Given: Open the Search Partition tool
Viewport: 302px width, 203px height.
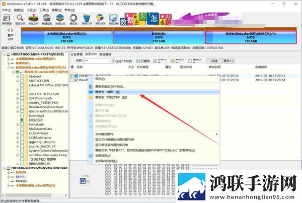Looking at the screenshot, I should tap(20, 19).
